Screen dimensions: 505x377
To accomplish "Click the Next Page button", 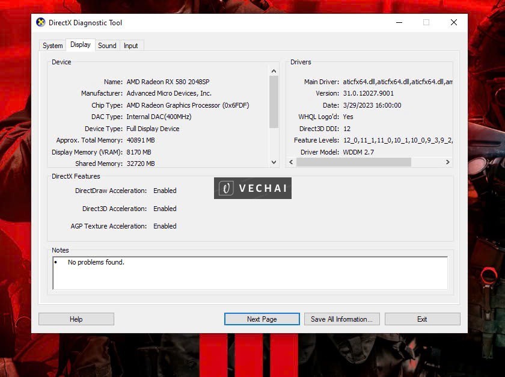I will pos(262,319).
